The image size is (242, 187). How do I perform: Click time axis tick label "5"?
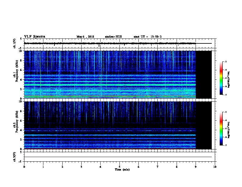point(119,167)
